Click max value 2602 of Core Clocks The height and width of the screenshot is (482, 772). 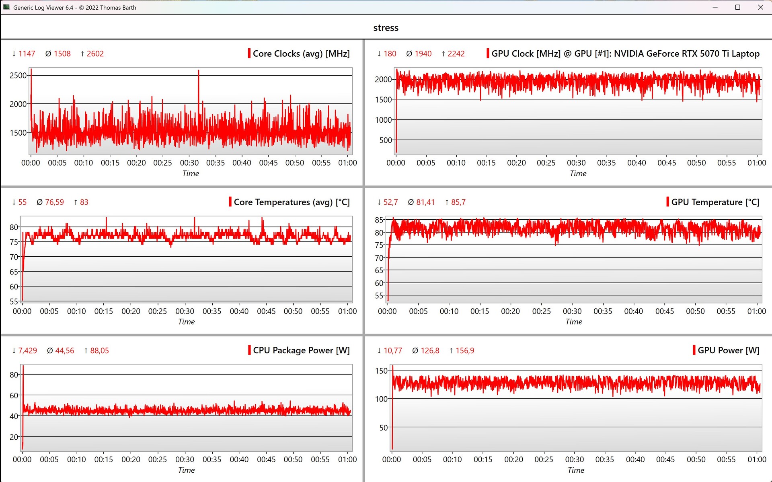point(95,54)
